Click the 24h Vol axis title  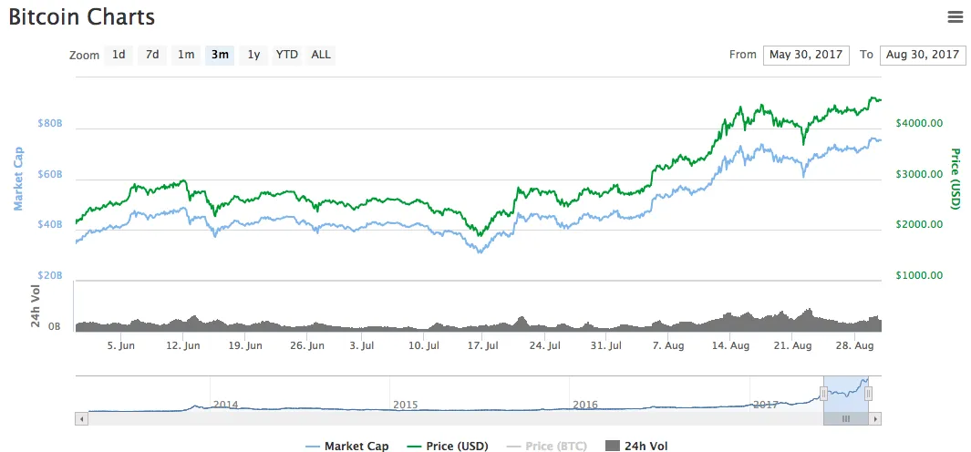tap(36, 305)
